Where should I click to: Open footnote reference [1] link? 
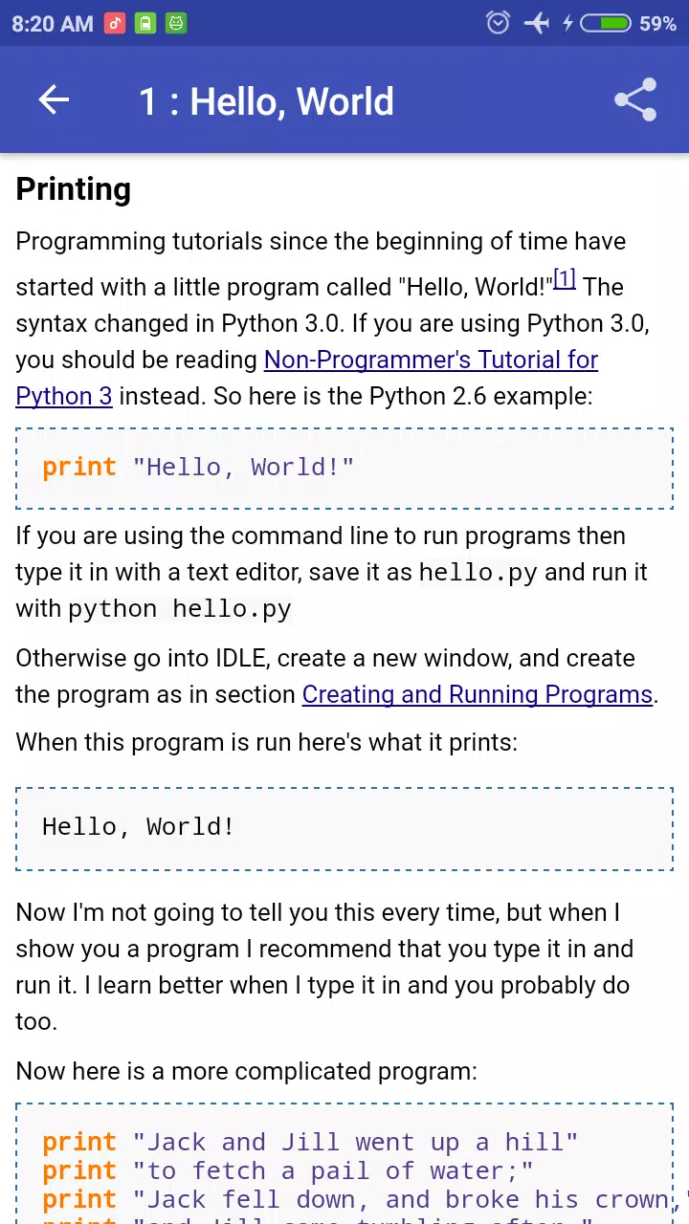pos(565,279)
